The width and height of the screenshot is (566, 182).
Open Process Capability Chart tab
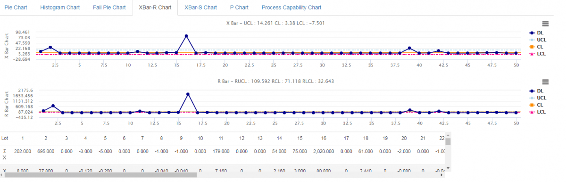291,8
